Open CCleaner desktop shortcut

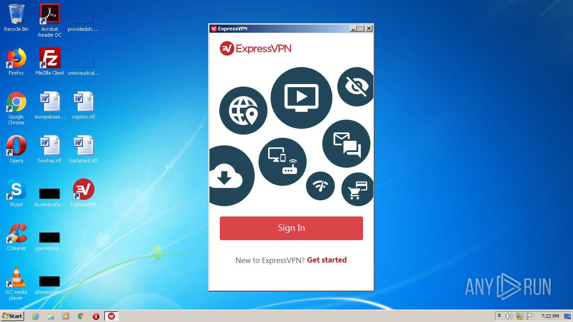coord(16,237)
